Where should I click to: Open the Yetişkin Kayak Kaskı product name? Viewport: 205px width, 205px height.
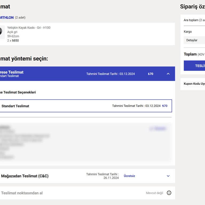[29, 28]
